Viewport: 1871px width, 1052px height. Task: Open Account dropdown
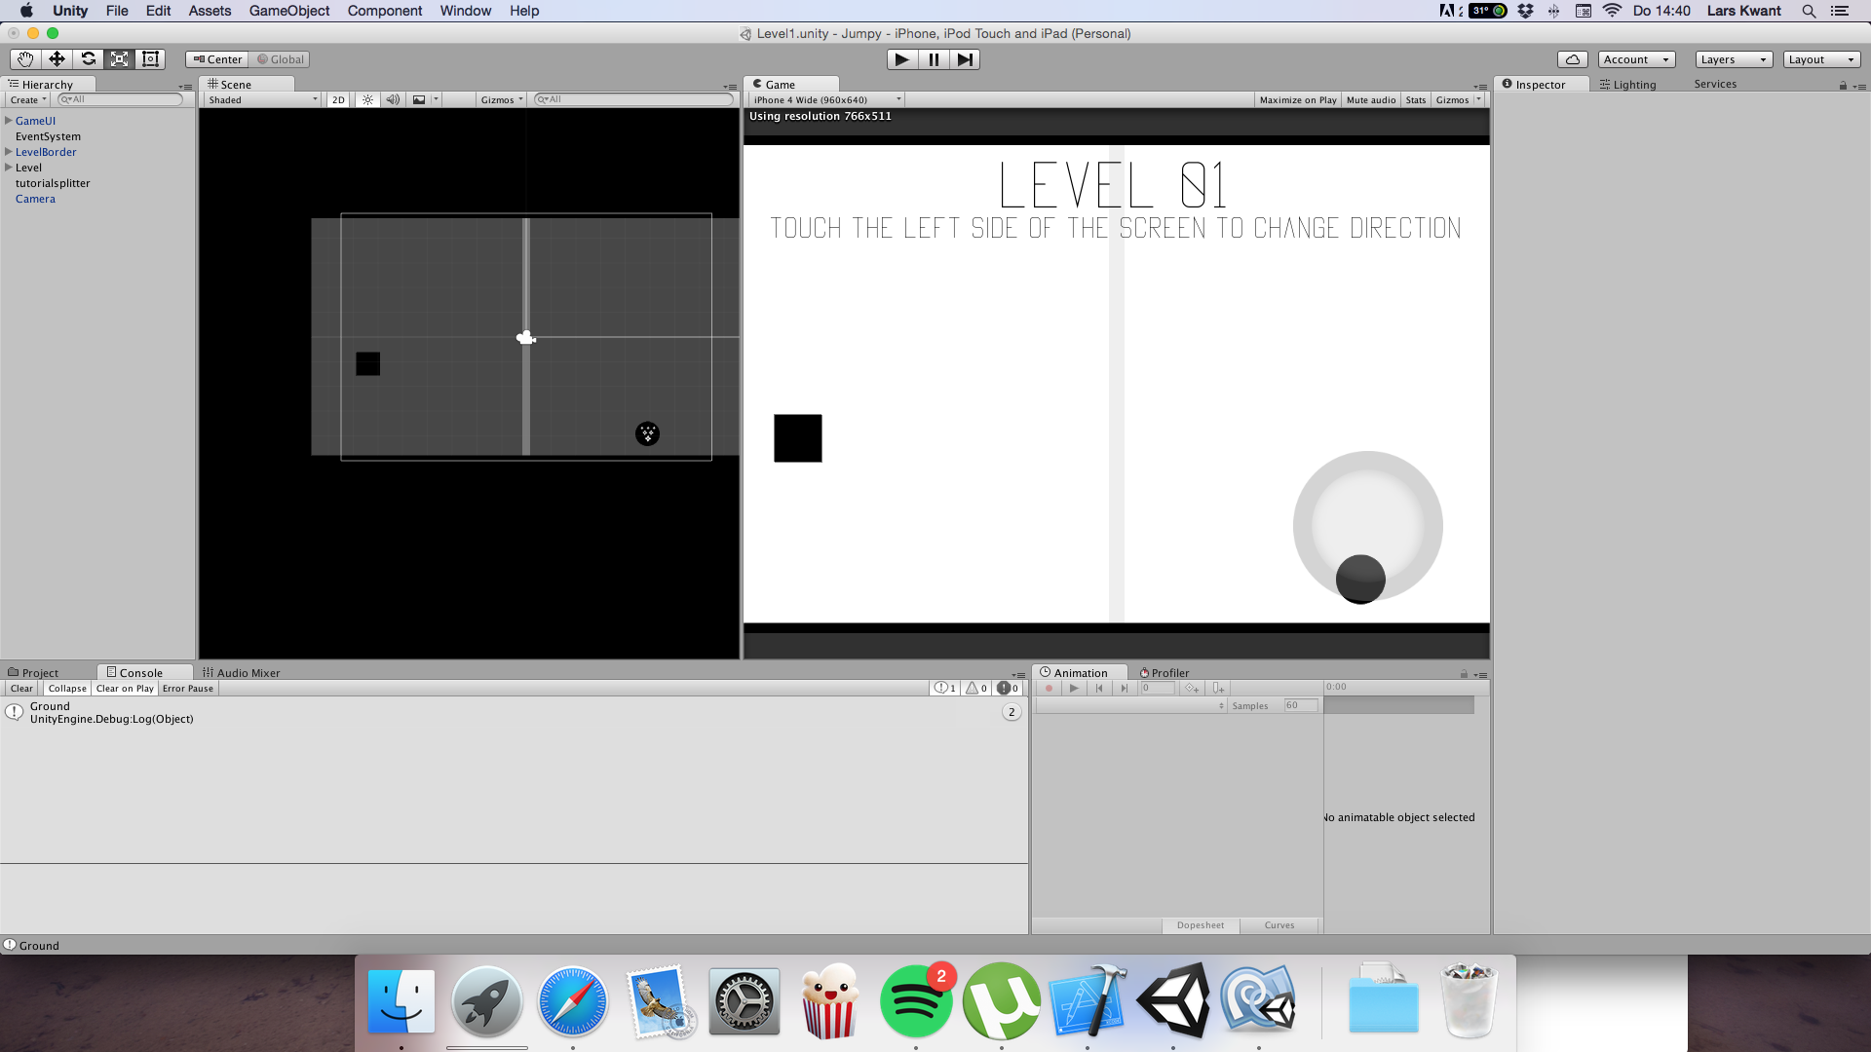tap(1636, 59)
